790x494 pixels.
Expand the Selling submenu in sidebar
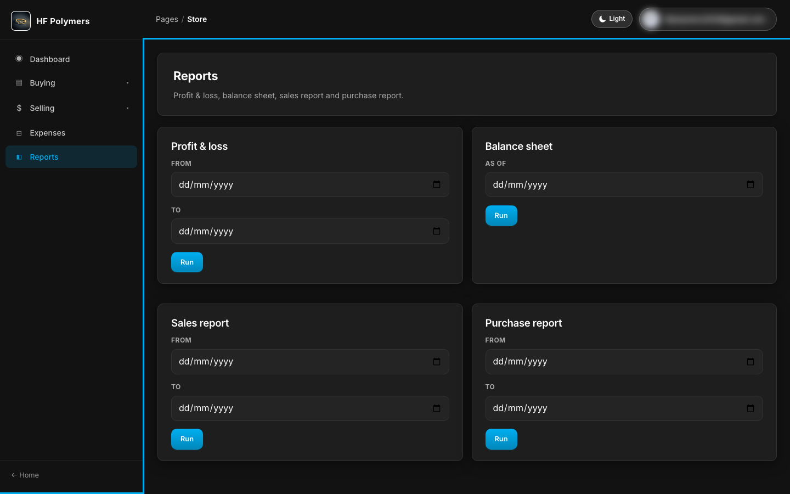[x=71, y=108]
